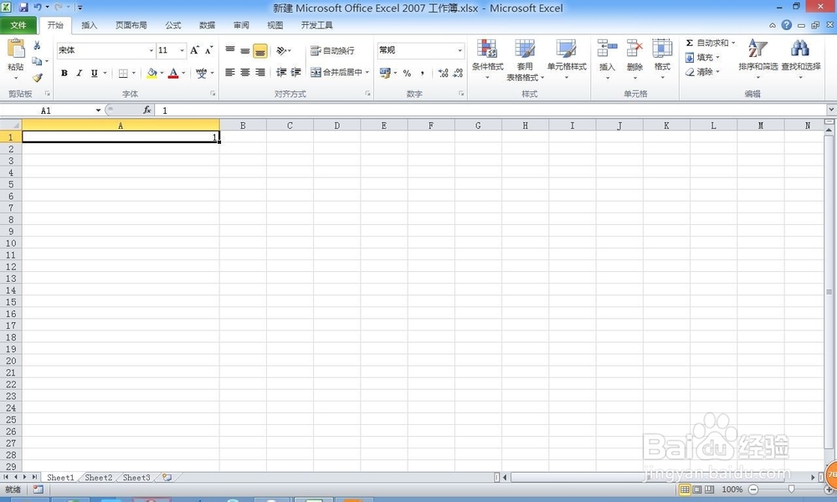
Task: Open the 宋体 font name dropdown
Action: 151,50
